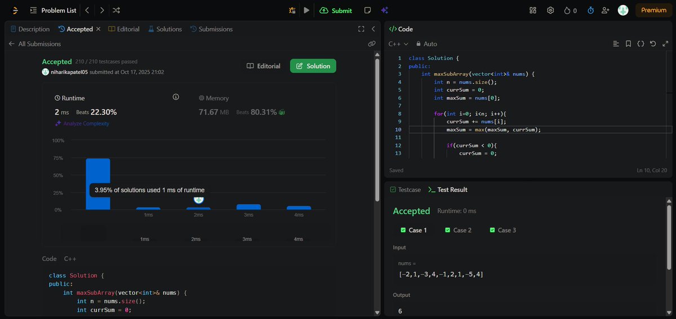This screenshot has width=676, height=319.
Task: Maximize the code editor fullscreen icon
Action: click(665, 43)
